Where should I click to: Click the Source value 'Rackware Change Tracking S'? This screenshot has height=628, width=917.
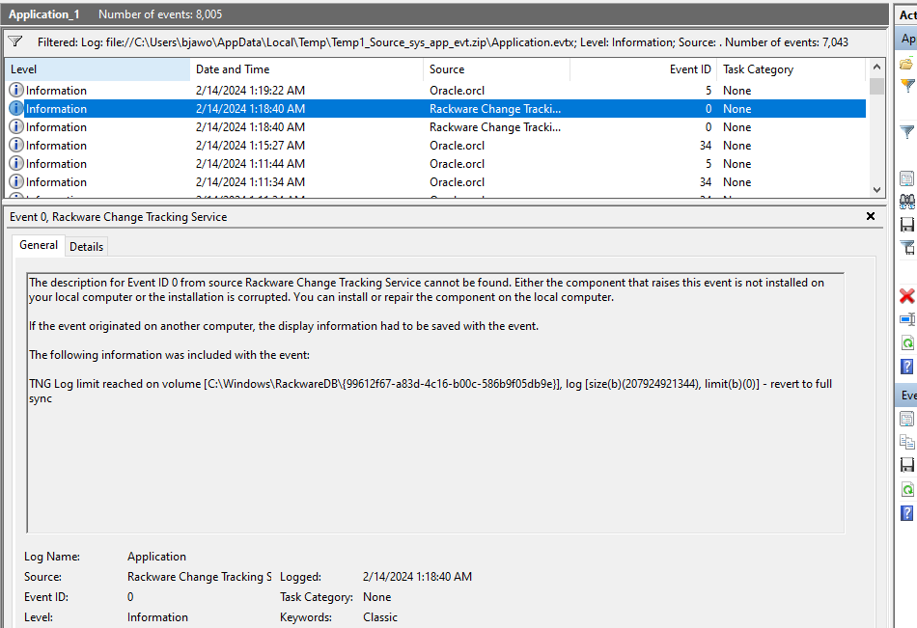[200, 577]
